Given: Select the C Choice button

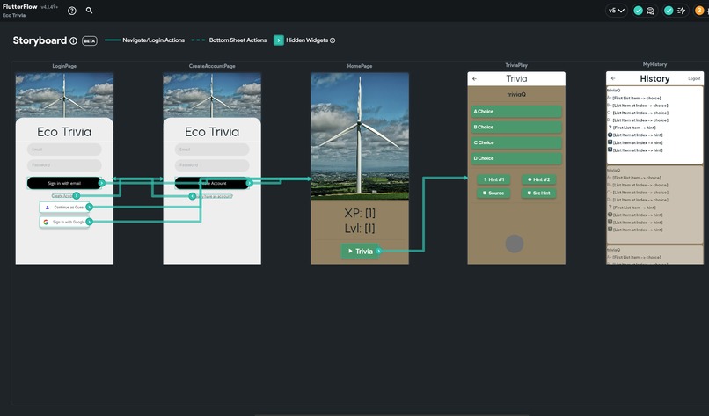Looking at the screenshot, I should tap(516, 142).
